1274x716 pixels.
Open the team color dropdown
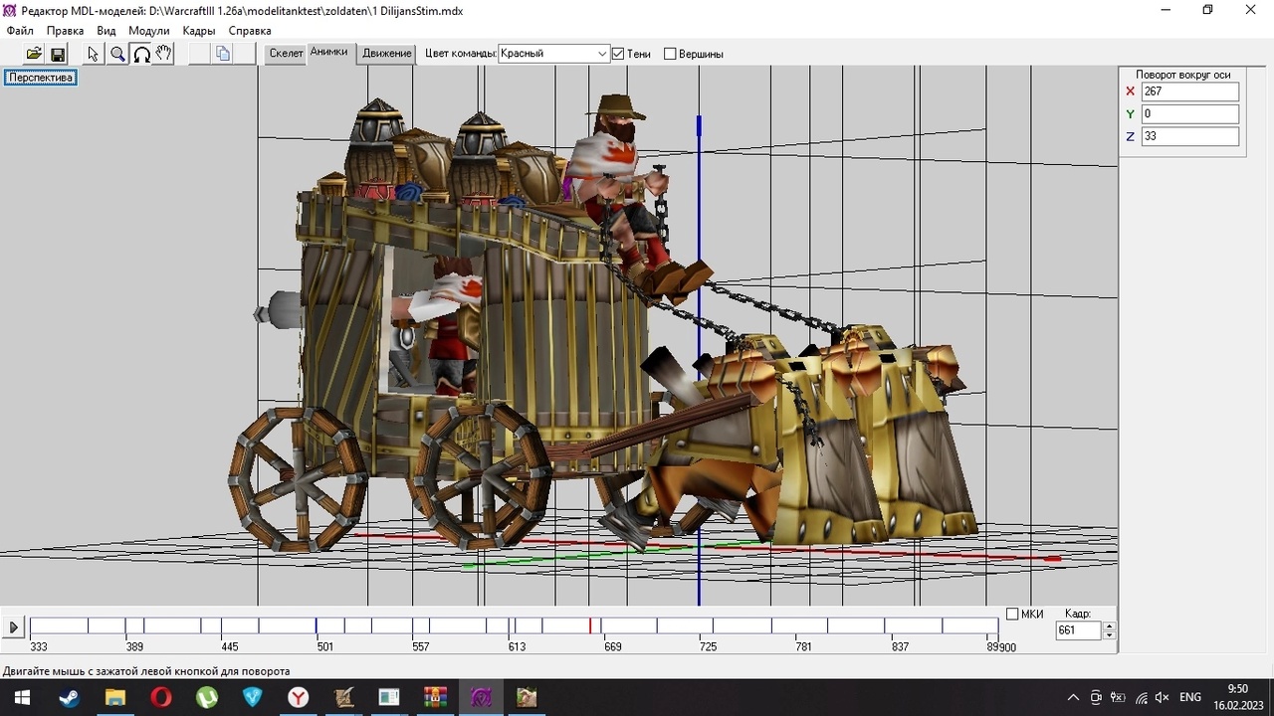pos(602,54)
